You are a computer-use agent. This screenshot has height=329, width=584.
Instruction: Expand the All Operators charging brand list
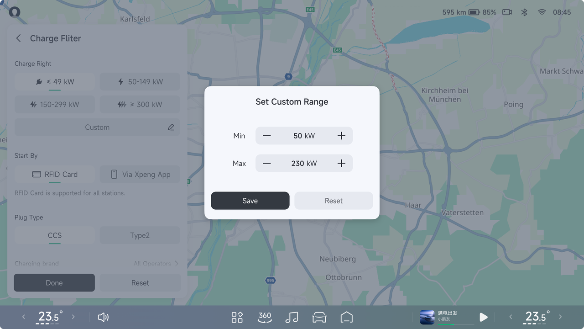click(155, 263)
